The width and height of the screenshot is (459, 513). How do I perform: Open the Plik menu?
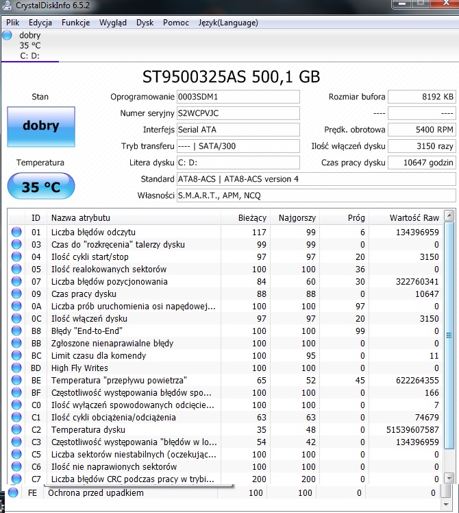(12, 23)
